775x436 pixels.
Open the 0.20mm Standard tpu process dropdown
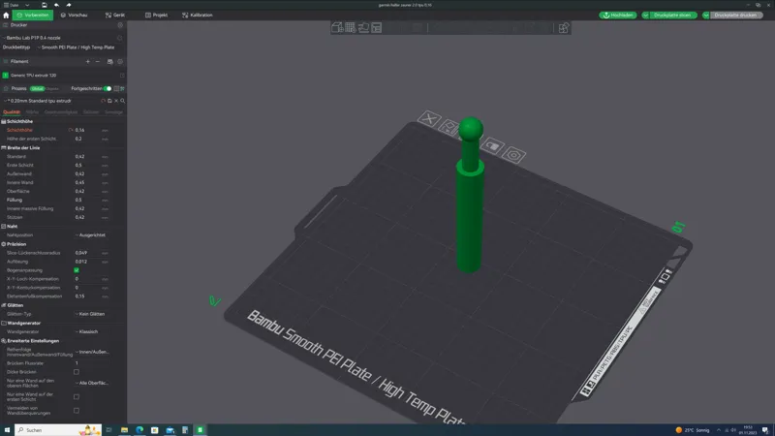coord(51,101)
